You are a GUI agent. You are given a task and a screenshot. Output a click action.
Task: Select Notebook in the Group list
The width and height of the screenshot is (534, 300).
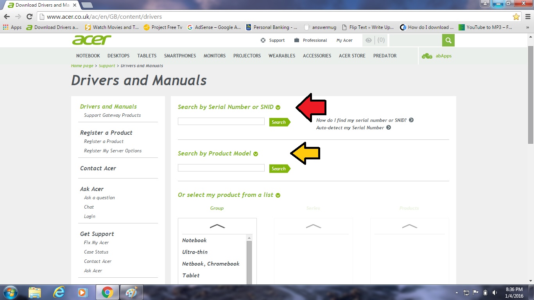point(194,240)
